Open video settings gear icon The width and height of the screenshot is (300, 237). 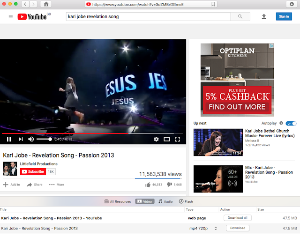[x=156, y=139]
